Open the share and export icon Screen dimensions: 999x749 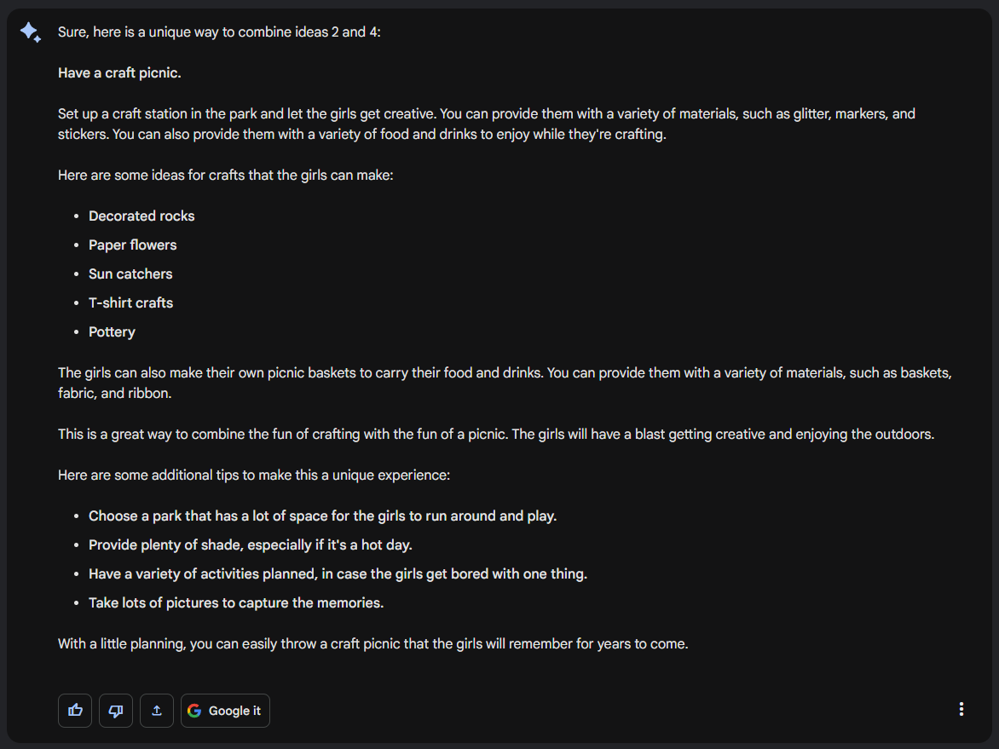(x=157, y=711)
